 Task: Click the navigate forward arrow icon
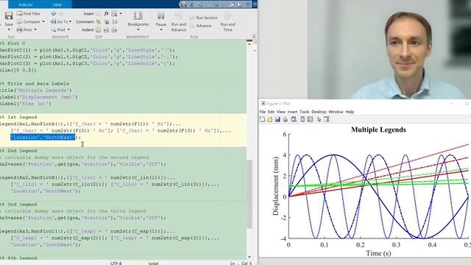pyautogui.click(x=61, y=13)
